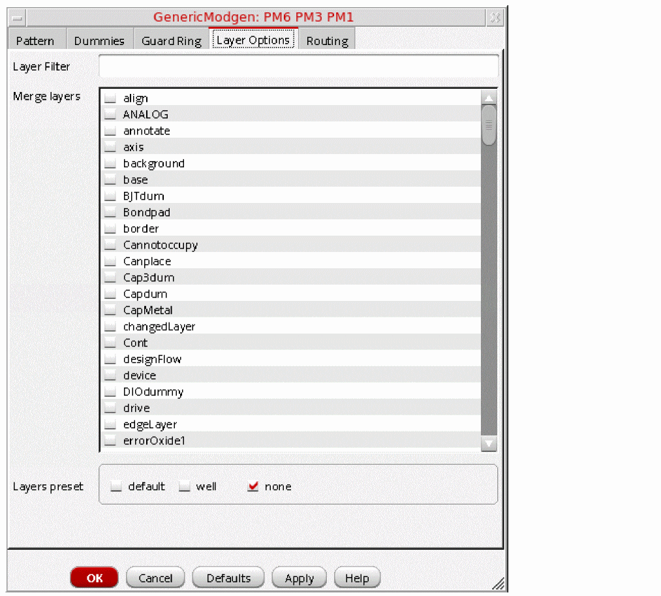Restore settings with Defaults button
Viewport: 661px width, 596px height.
[228, 578]
